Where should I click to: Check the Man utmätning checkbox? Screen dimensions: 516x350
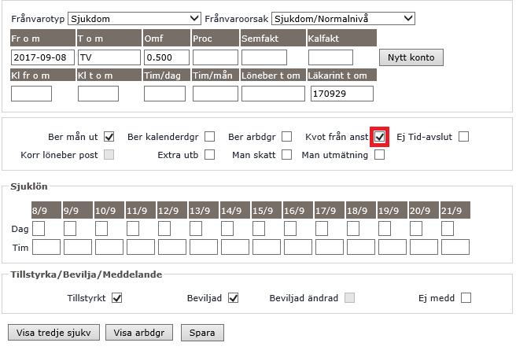tap(379, 155)
